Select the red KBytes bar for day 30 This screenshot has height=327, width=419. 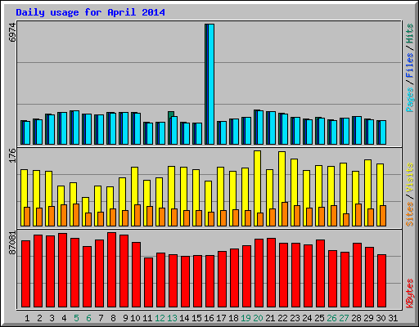coord(381,280)
